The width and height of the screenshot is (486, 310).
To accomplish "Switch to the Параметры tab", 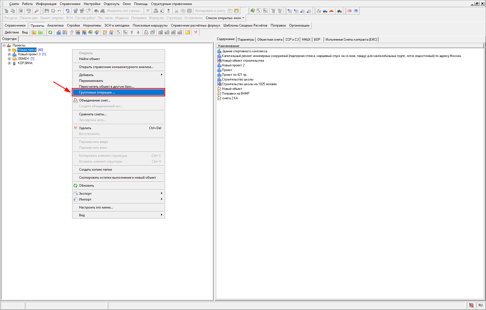I will tap(246, 40).
